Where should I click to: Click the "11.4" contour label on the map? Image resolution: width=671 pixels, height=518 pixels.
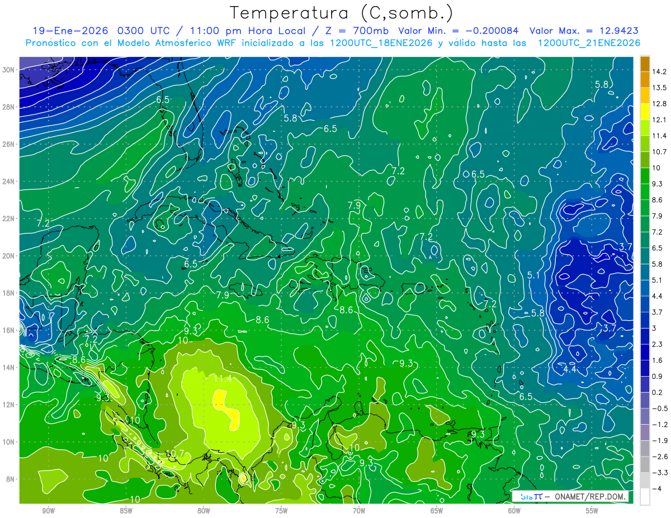click(223, 379)
